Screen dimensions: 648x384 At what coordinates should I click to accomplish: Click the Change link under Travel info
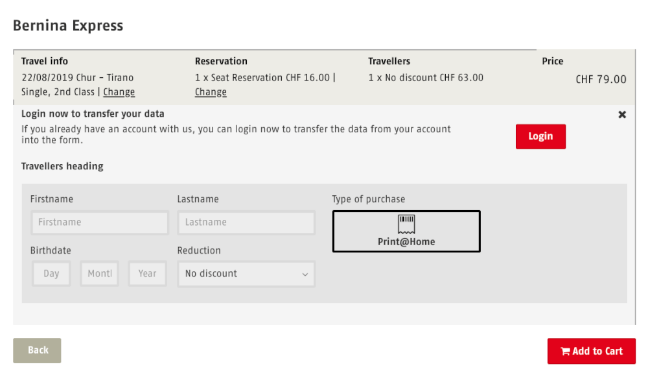pyautogui.click(x=119, y=92)
